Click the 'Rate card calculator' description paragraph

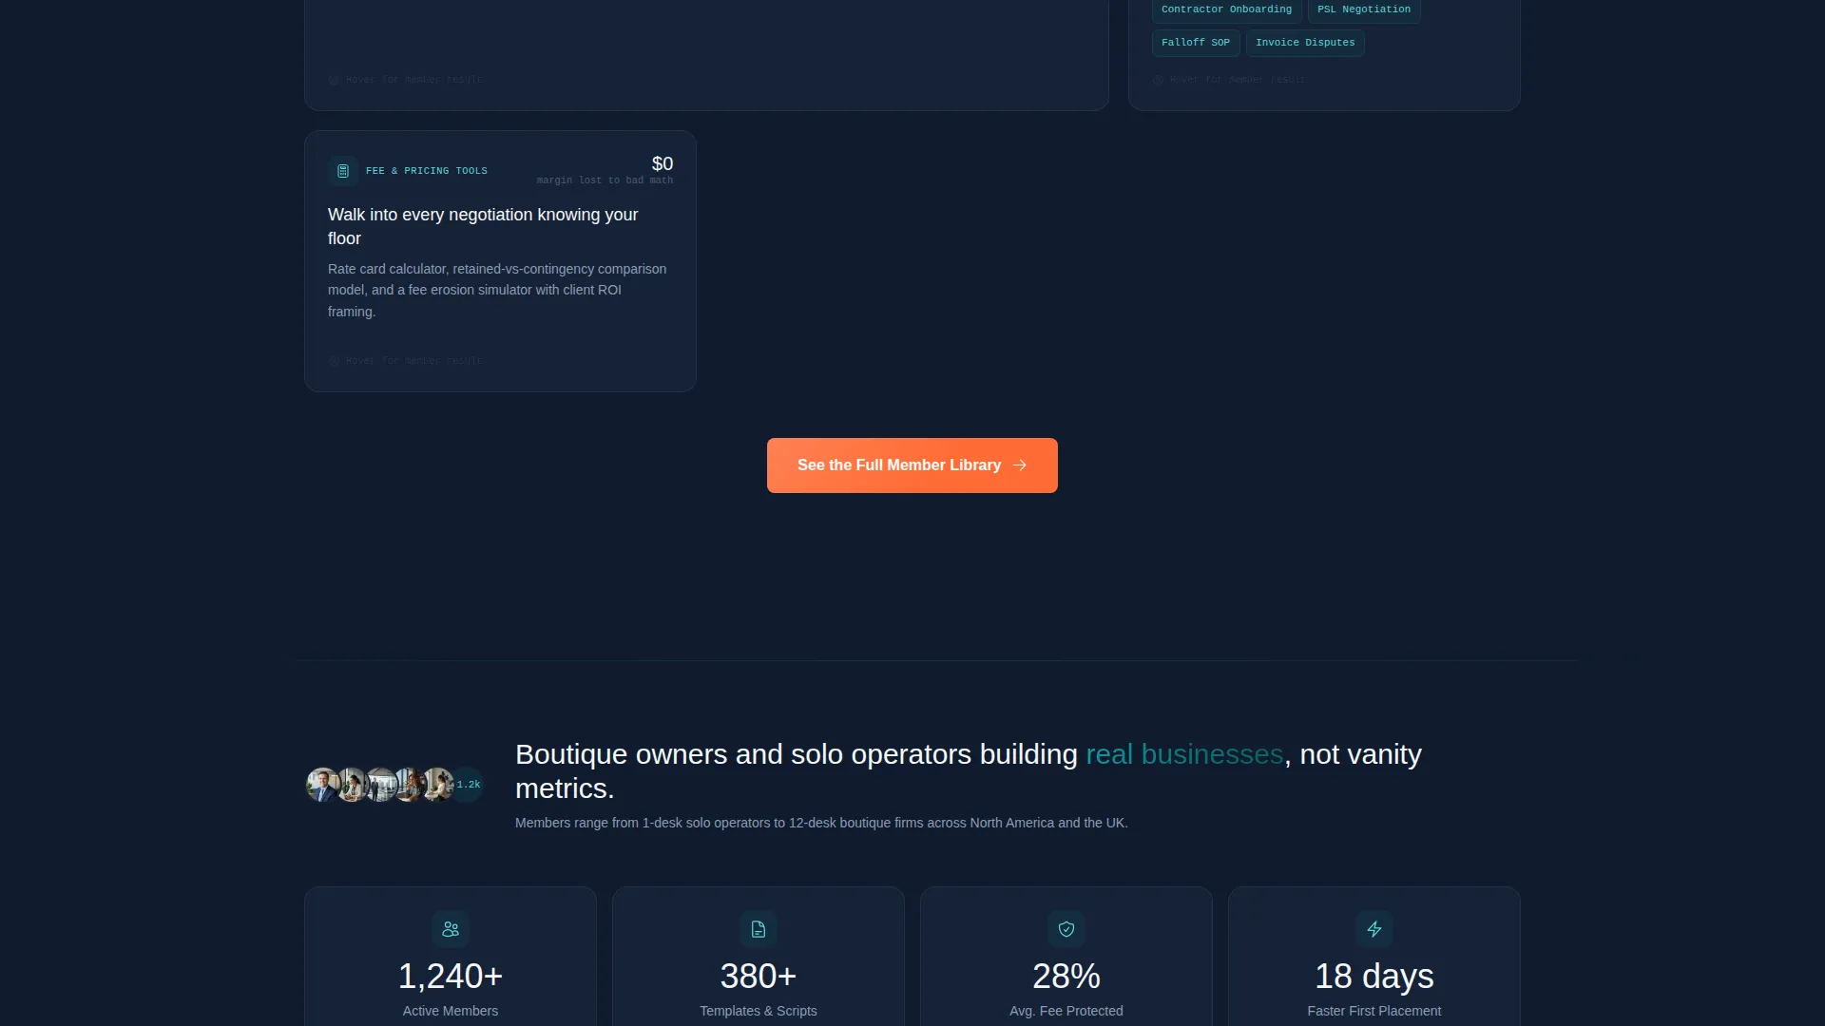click(497, 291)
